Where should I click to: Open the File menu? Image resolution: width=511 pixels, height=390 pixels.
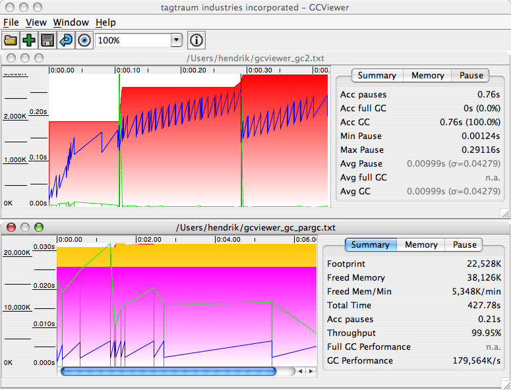pyautogui.click(x=11, y=22)
